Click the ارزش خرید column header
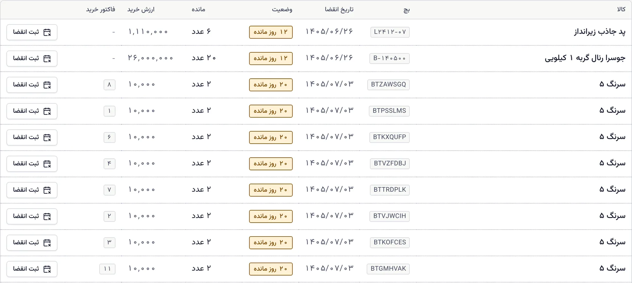Image resolution: width=632 pixels, height=283 pixels. point(141,9)
